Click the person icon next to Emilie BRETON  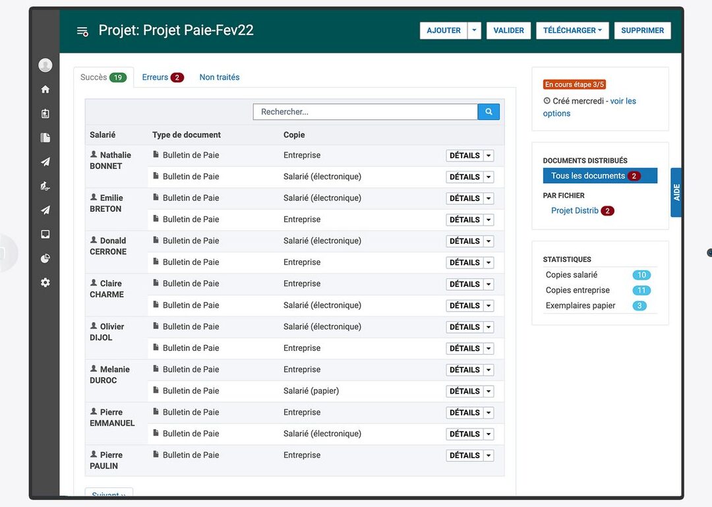(x=94, y=197)
